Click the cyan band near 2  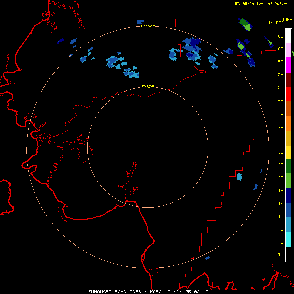pos(288,239)
